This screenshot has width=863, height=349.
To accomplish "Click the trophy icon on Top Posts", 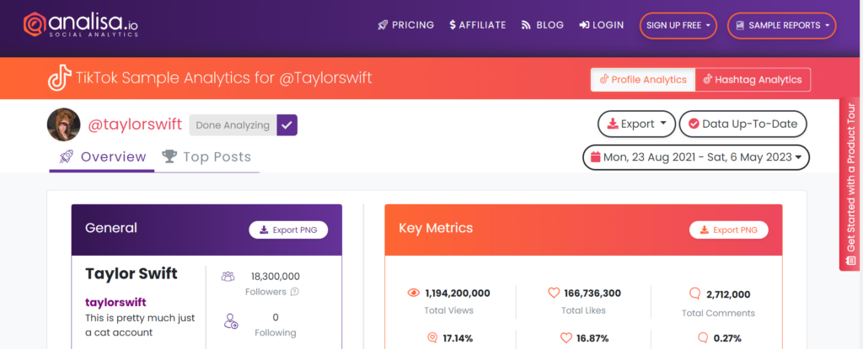I will click(169, 156).
